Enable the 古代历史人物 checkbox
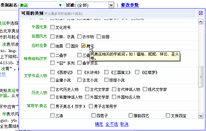This screenshot has height=131, width=206. pos(52,89)
